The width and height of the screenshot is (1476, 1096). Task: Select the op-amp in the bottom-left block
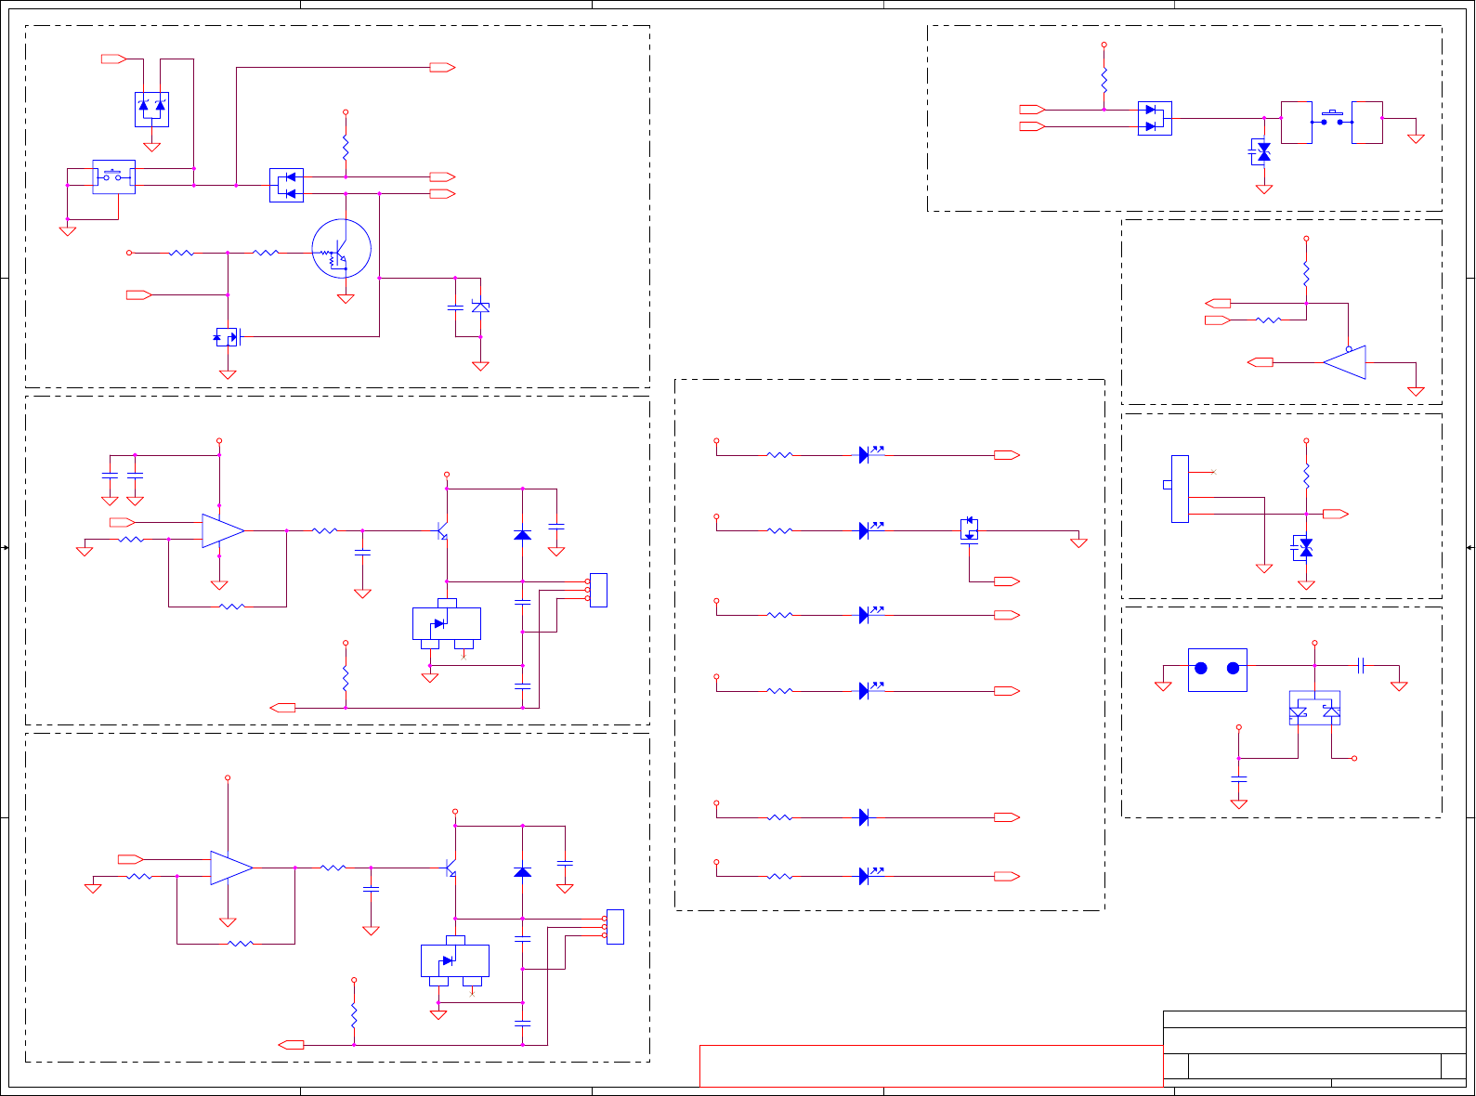tap(231, 868)
